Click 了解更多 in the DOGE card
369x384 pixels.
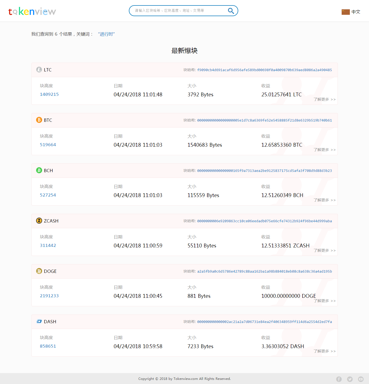(x=325, y=301)
